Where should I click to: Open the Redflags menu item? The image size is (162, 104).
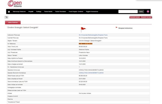tap(39, 12)
